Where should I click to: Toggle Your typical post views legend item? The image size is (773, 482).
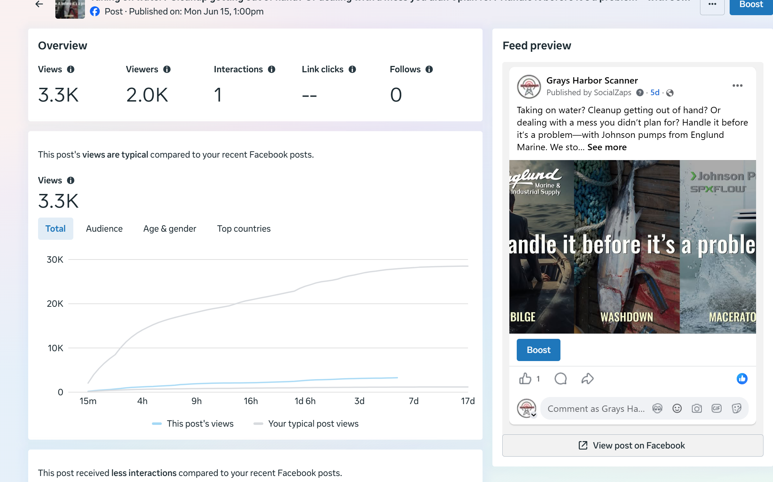tap(306, 424)
